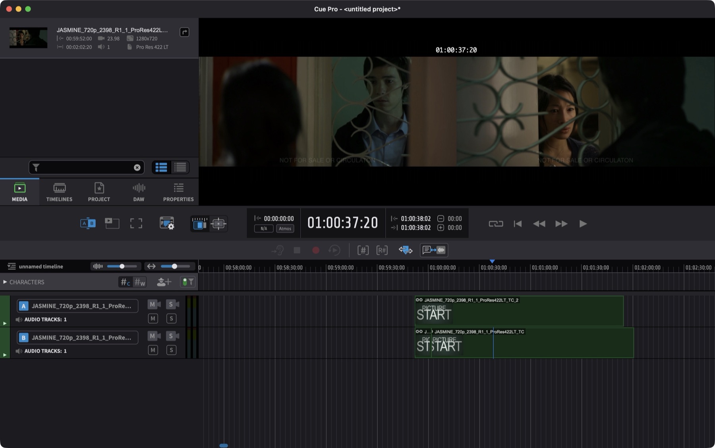This screenshot has width=715, height=448.
Task: Mute audio on track A
Action: pos(153,318)
